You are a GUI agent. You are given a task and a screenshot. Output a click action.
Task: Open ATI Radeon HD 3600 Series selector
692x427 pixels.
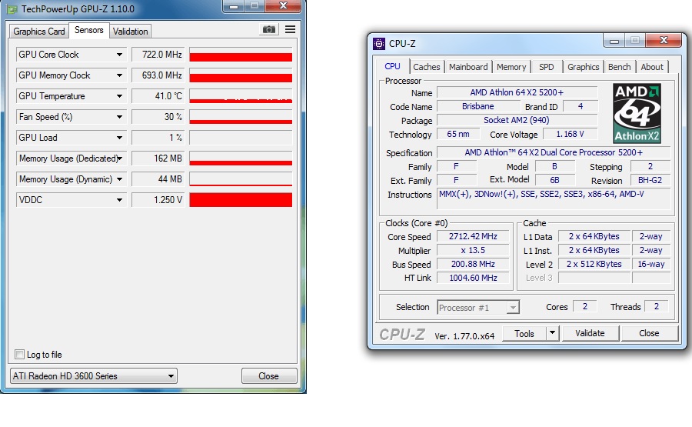[x=94, y=376]
